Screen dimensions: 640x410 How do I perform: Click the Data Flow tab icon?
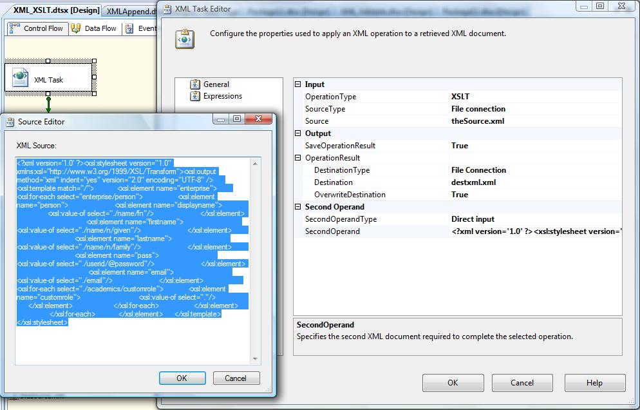[x=76, y=28]
